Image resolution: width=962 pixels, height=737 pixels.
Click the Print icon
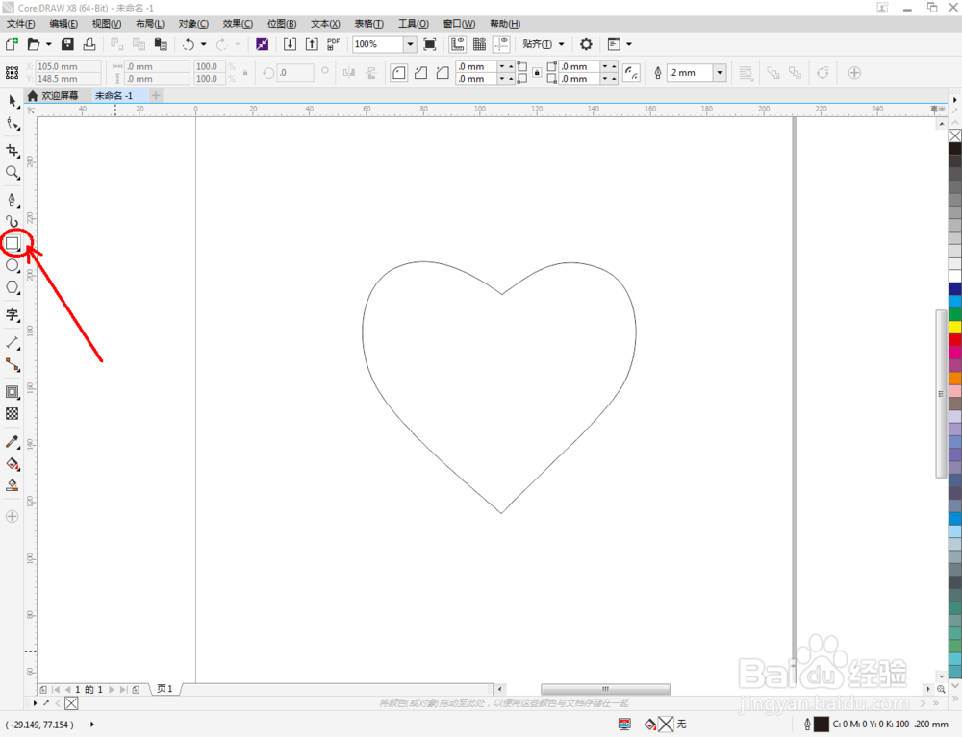(x=89, y=44)
